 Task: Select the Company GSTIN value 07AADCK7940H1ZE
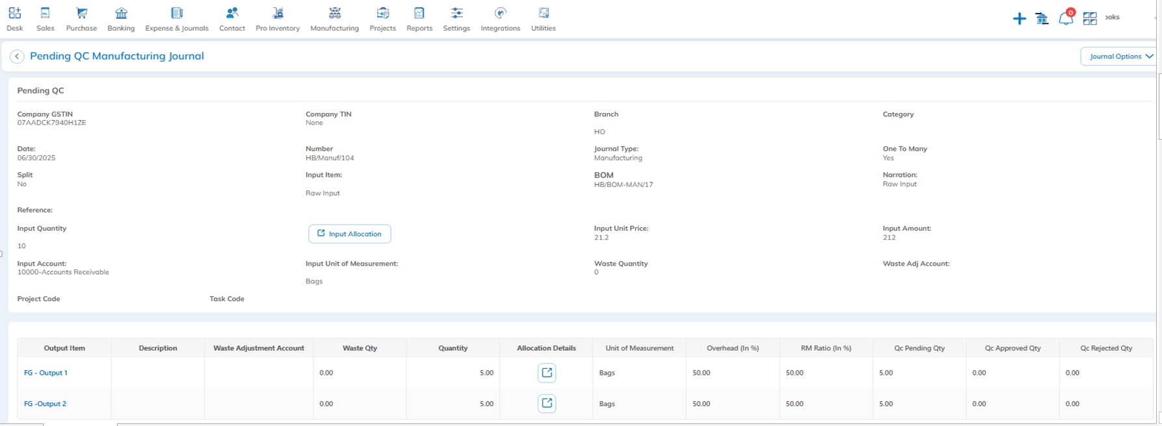point(51,123)
